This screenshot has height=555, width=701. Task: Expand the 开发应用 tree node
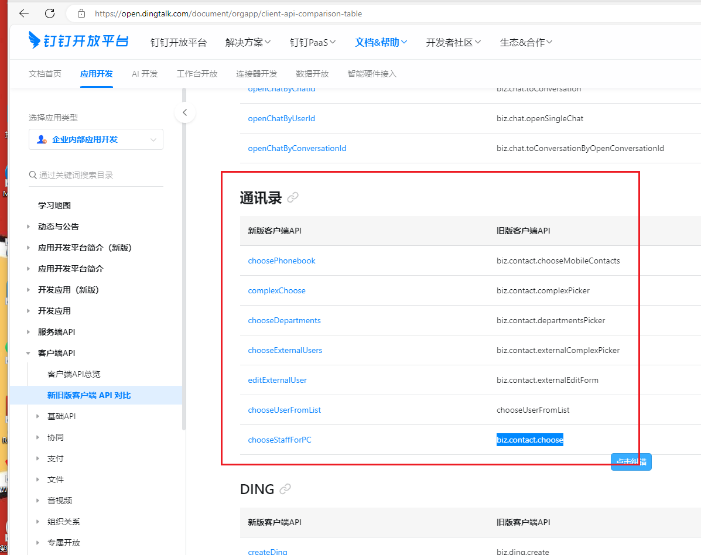(28, 310)
